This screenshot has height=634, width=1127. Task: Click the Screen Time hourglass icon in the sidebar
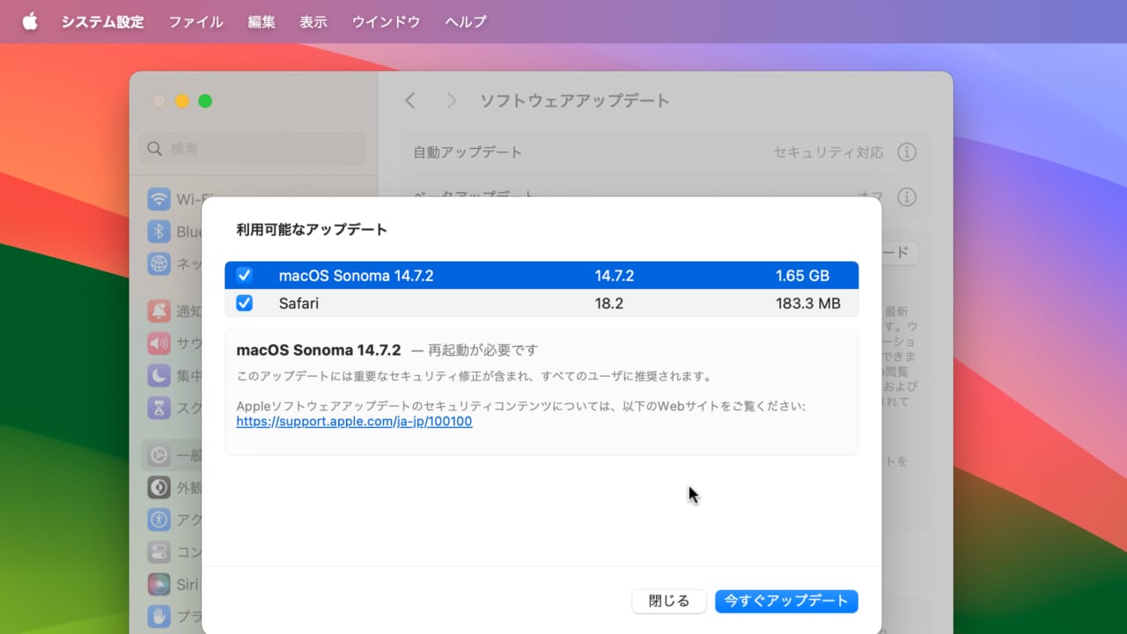158,408
